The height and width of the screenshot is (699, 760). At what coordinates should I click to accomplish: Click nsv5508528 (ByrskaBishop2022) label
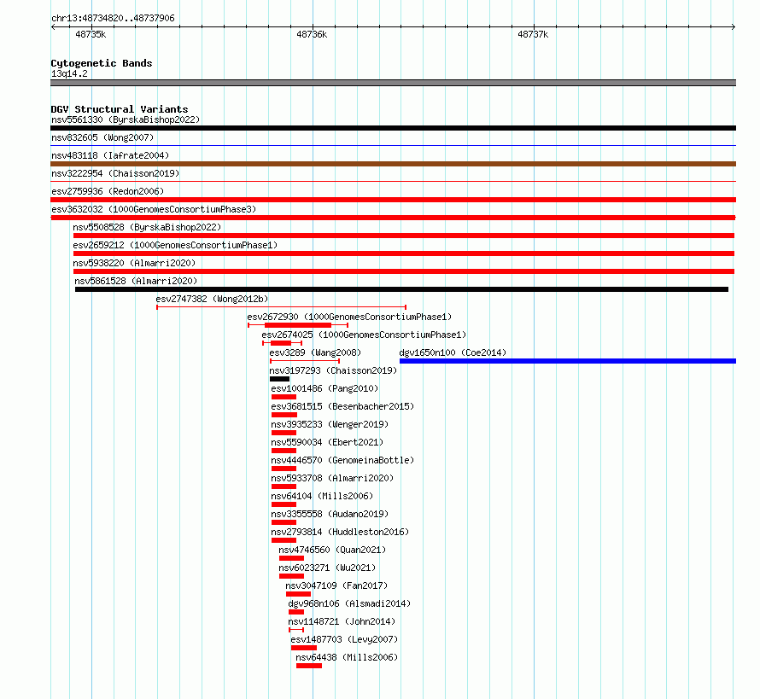(x=147, y=227)
